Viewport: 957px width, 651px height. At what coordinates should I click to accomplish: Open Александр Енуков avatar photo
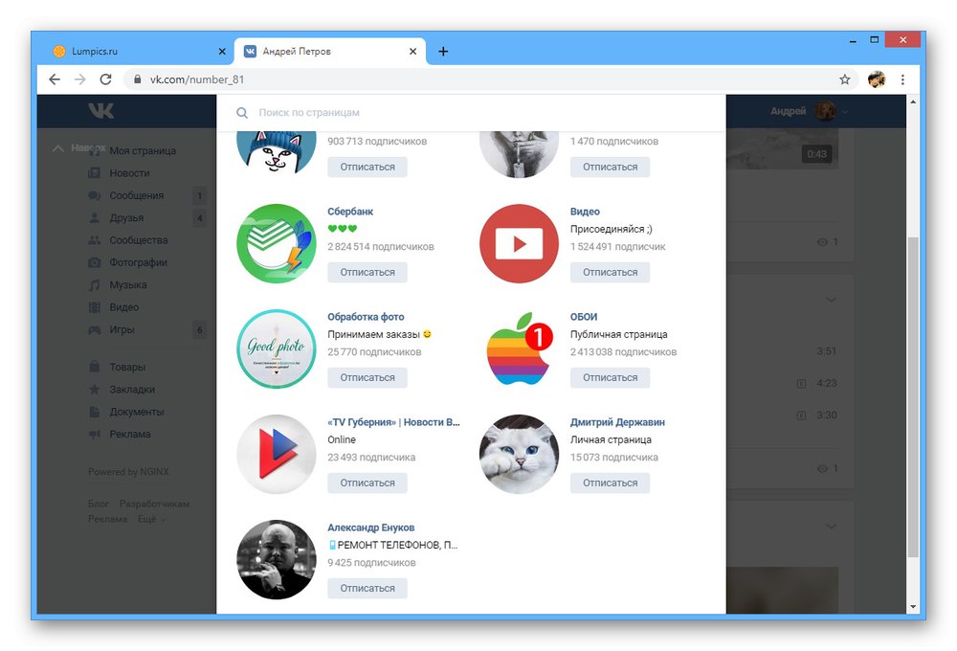277,559
